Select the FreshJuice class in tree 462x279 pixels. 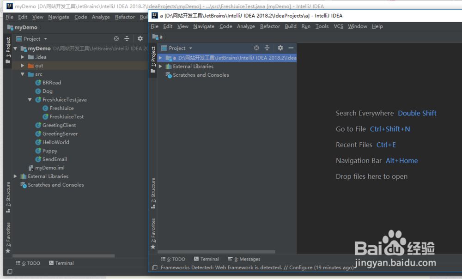coord(61,109)
